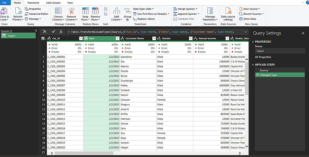Click the Manage Parameters icon
The image size is (309, 157).
[x=210, y=11]
